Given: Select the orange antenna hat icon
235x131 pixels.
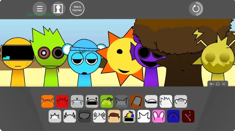Looking at the screenshot, I should [47, 101].
